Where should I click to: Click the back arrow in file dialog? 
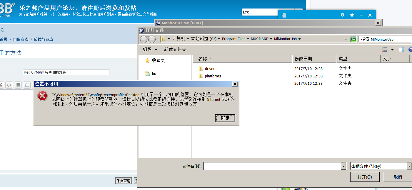pos(144,39)
